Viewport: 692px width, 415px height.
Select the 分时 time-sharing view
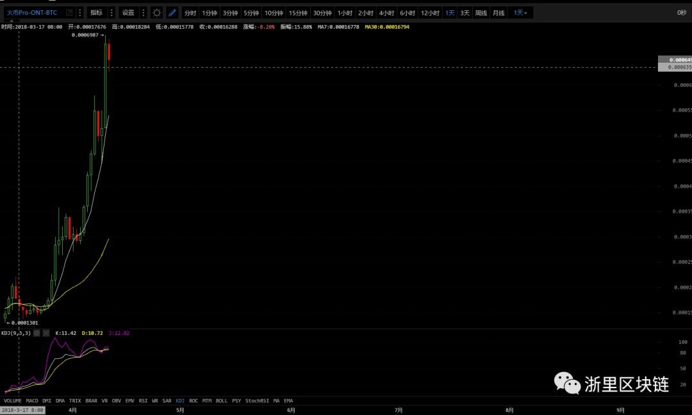tap(190, 13)
